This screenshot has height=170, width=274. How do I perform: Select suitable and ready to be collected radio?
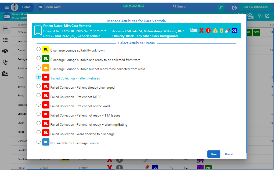pos(38,58)
